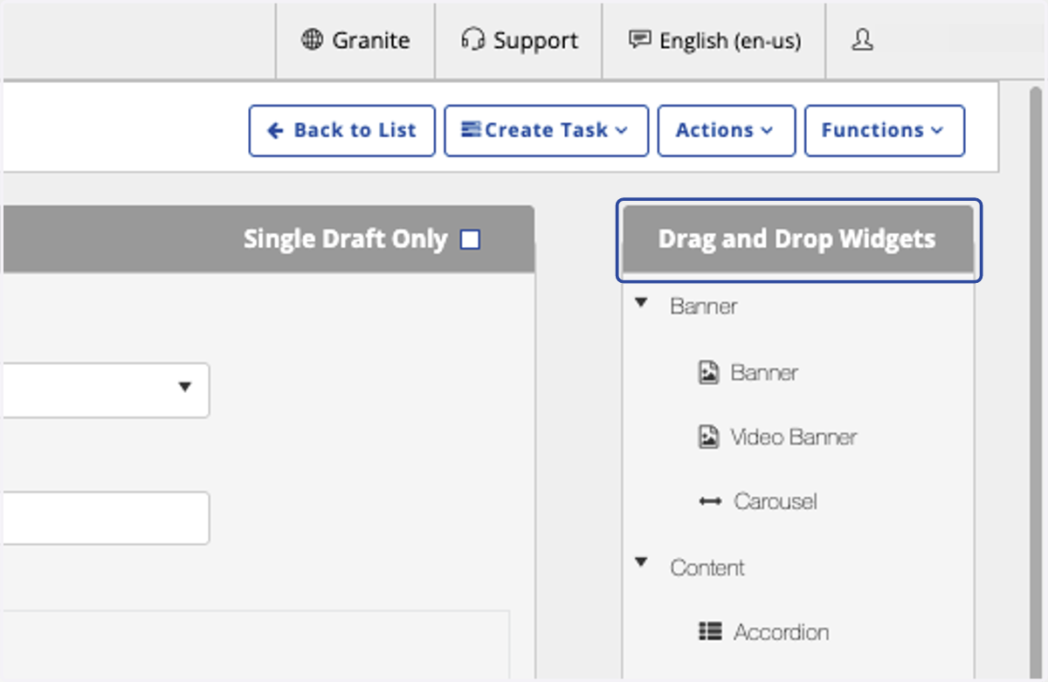Viewport: 1048px width, 682px height.
Task: Toggle the Single Draft Only checkbox
Action: click(x=470, y=239)
